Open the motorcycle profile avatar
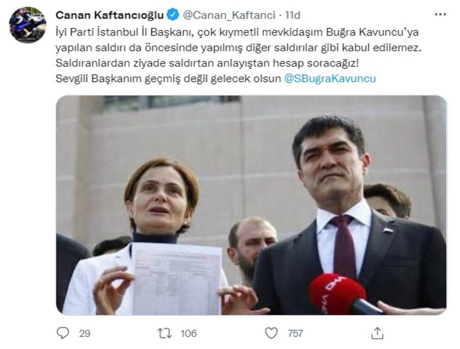The height and width of the screenshot is (349, 460). [28, 25]
